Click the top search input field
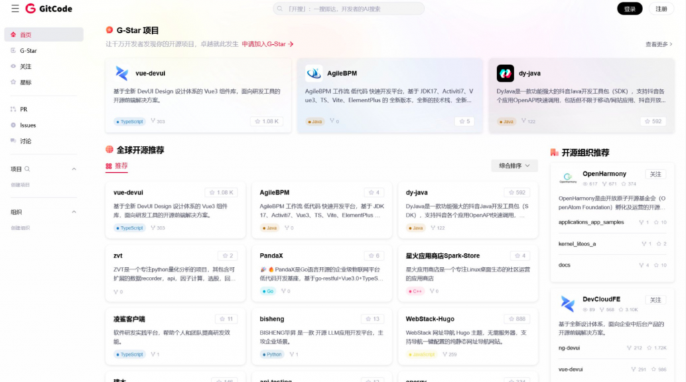Viewport: 686px width, 382px height. [x=348, y=9]
